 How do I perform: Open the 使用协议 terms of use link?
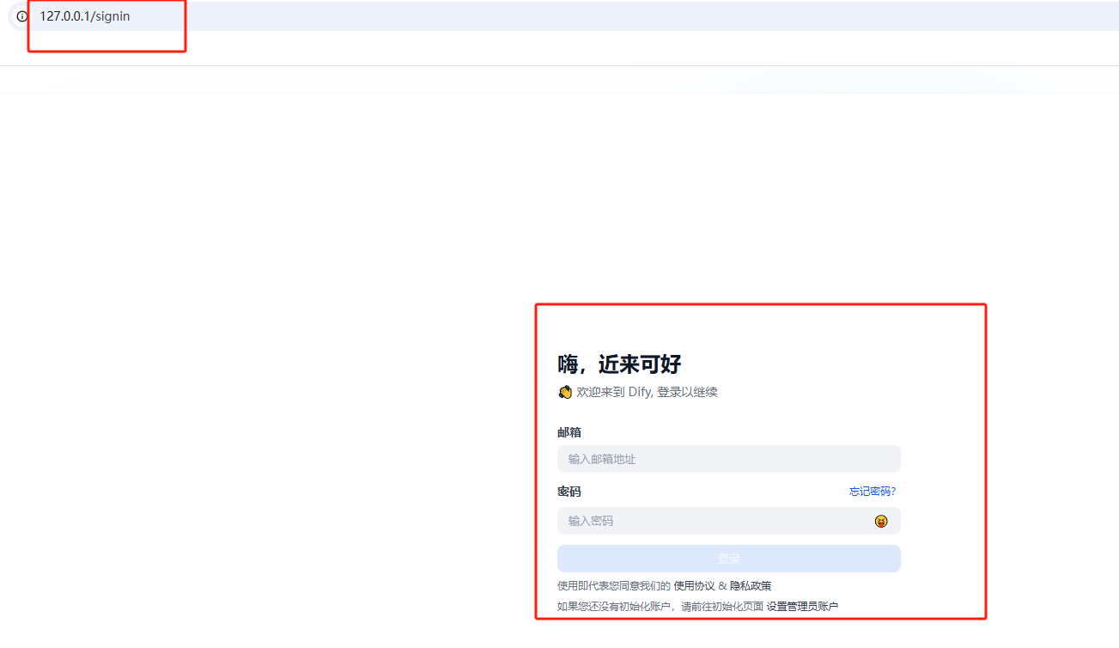point(694,586)
